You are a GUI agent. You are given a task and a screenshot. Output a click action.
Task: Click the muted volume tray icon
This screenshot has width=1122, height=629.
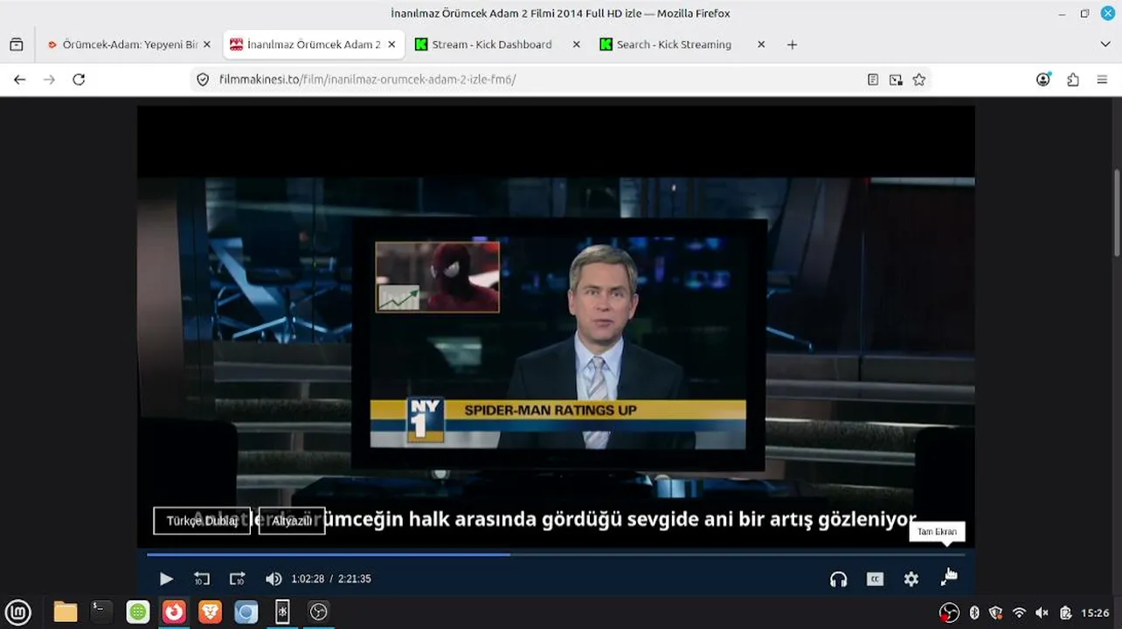coord(1042,613)
